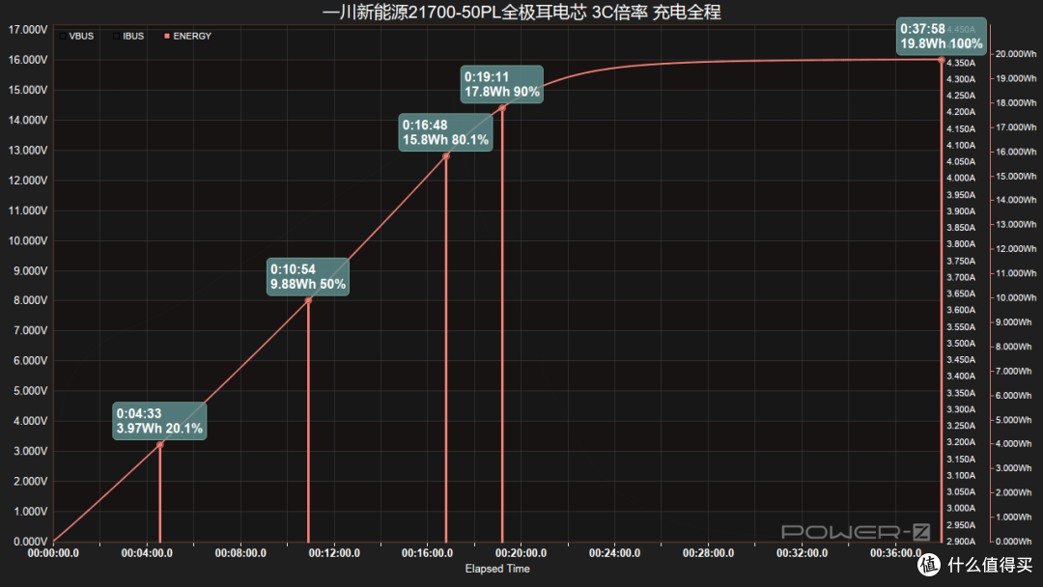Click the 4.000A tick on current axis
Screen dimensions: 1043x587
coord(961,179)
